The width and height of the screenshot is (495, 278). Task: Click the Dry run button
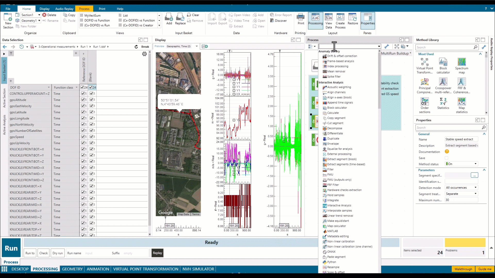(x=57, y=253)
